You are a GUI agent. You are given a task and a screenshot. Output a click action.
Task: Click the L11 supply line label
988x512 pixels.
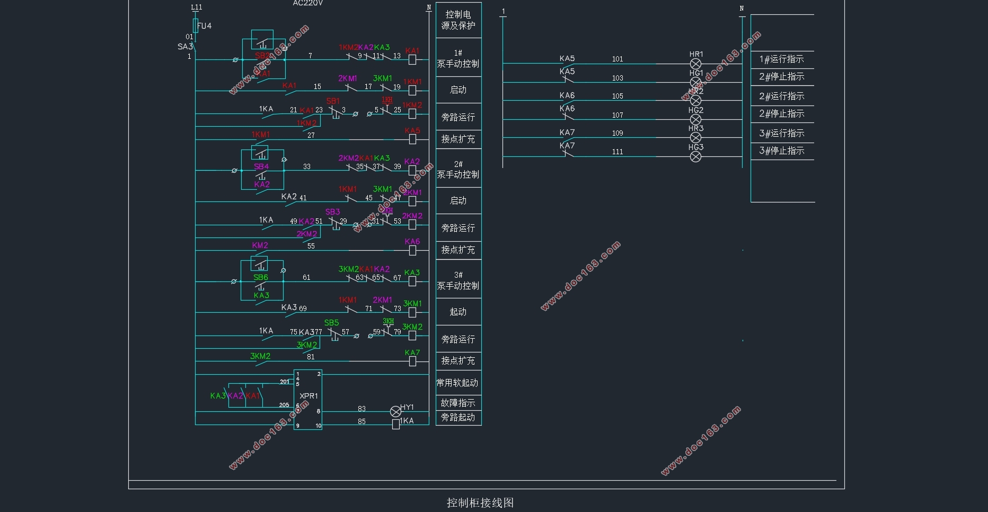(x=197, y=7)
